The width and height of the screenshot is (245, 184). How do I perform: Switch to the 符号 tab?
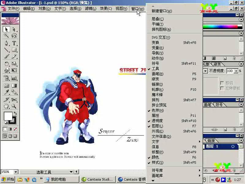pos(219,105)
